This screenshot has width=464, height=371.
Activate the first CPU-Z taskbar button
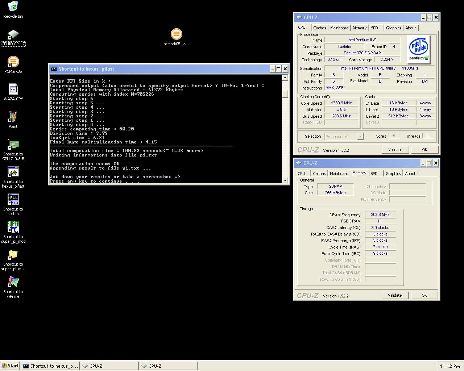click(109, 366)
